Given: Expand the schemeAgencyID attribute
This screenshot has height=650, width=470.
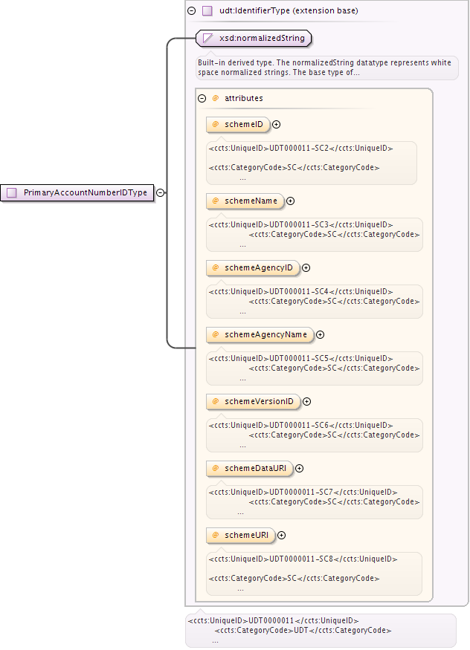Looking at the screenshot, I should coord(306,268).
